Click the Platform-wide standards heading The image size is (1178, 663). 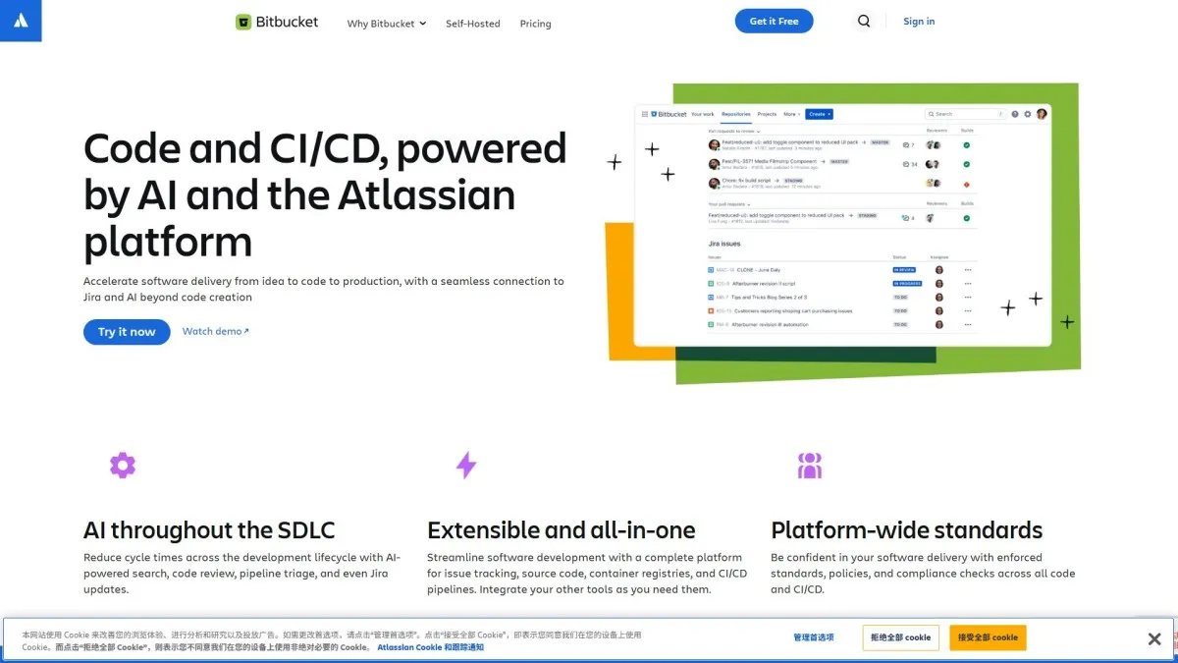point(907,530)
